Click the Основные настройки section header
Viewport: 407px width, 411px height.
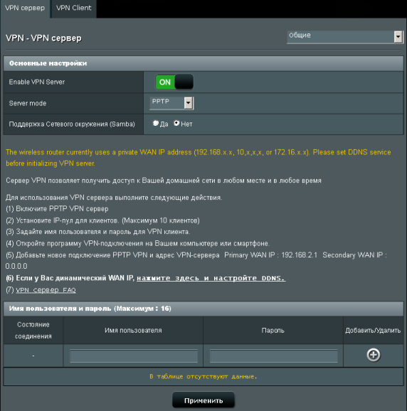click(x=203, y=63)
